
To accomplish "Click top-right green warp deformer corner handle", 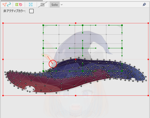I will point(122,25).
